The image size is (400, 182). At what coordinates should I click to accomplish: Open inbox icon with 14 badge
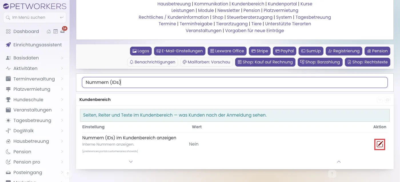(63, 32)
